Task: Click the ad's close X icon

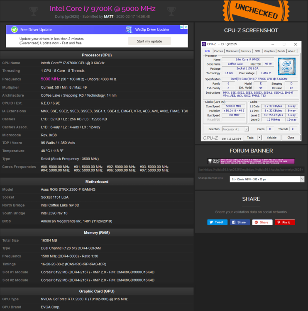Action: click(185, 27)
